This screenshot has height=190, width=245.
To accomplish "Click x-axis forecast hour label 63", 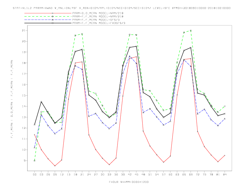I will (x=177, y=174).
